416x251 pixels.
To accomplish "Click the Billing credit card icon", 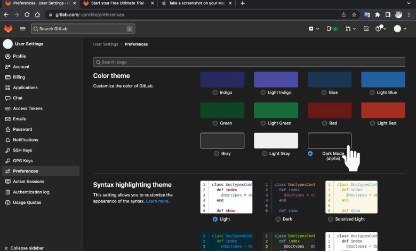I will pyautogui.click(x=7, y=77).
